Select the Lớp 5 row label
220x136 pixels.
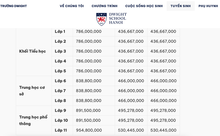click(60, 71)
